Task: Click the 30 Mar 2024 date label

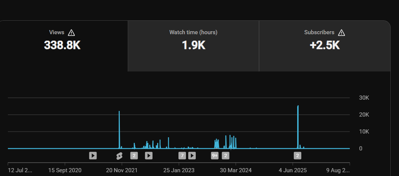Action: [x=236, y=170]
